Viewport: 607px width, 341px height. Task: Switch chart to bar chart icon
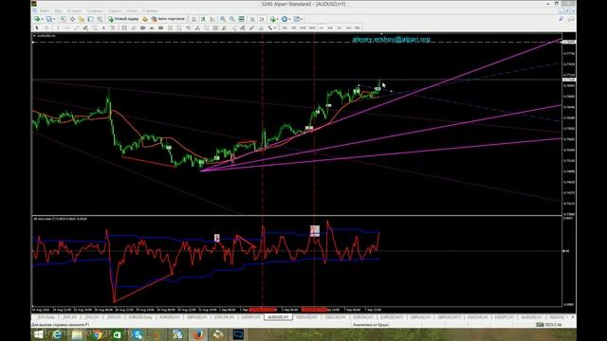[193, 19]
